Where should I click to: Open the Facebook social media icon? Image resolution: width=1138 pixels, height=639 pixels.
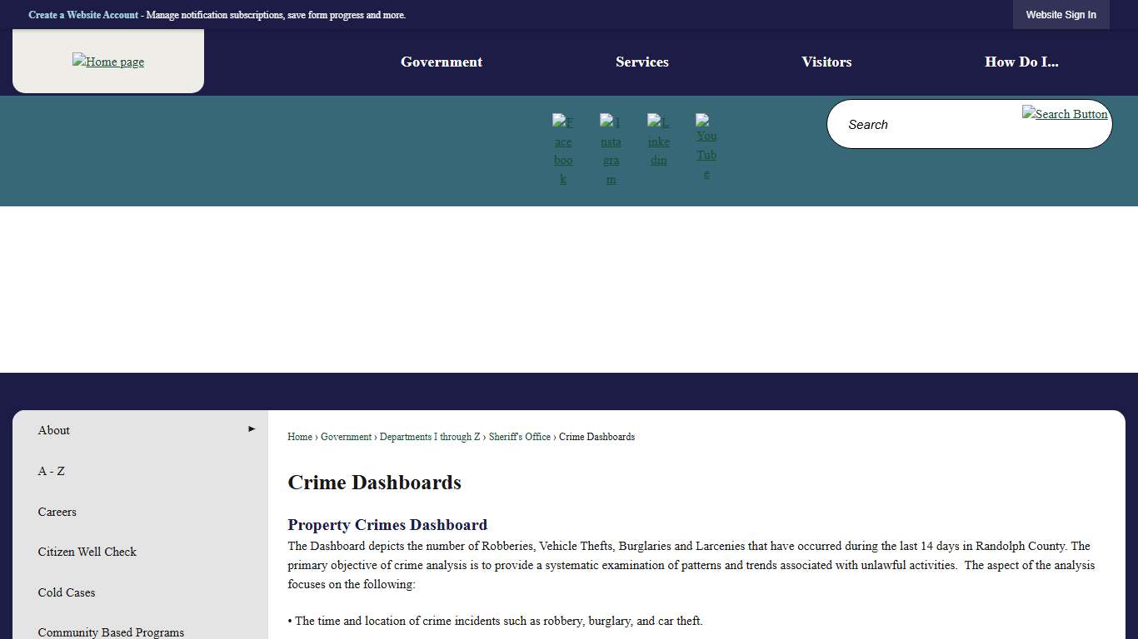[x=563, y=148]
